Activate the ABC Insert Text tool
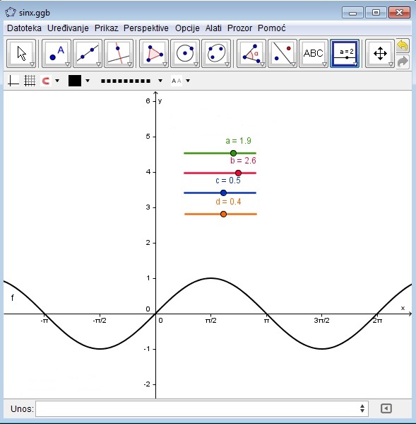 (313, 53)
